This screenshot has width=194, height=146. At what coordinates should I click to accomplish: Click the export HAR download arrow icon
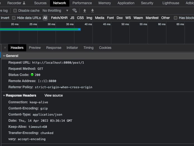click(x=93, y=11)
